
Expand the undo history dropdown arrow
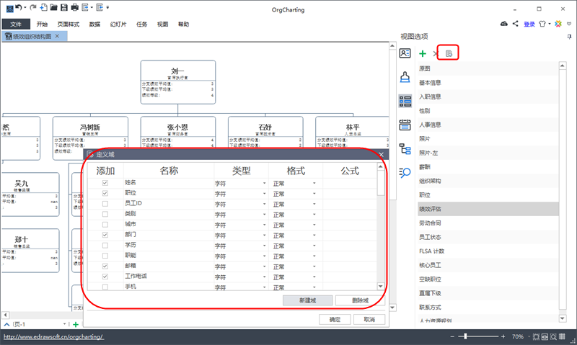click(25, 7)
